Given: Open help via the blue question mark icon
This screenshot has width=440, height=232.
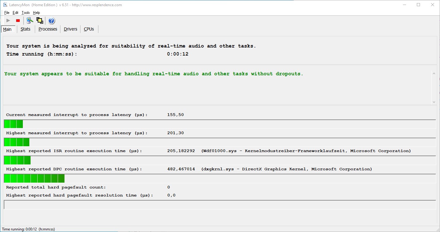Looking at the screenshot, I should (52, 21).
